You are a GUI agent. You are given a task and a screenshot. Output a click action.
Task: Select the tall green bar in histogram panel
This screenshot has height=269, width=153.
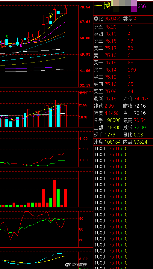[x=58, y=198]
